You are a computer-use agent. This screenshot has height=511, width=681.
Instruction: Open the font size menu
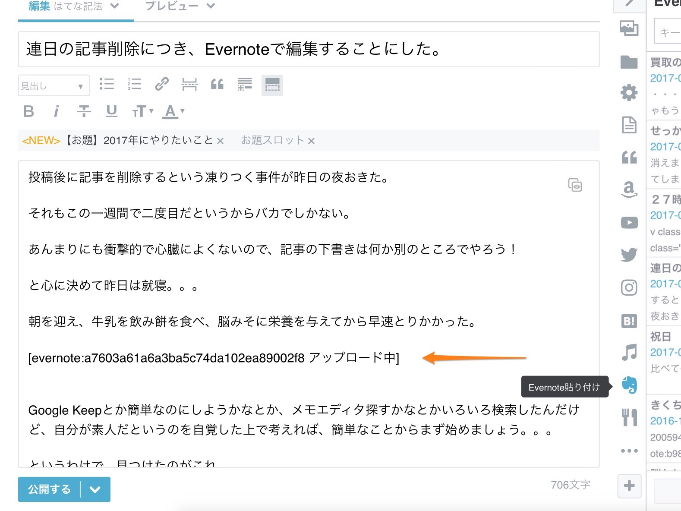142,111
